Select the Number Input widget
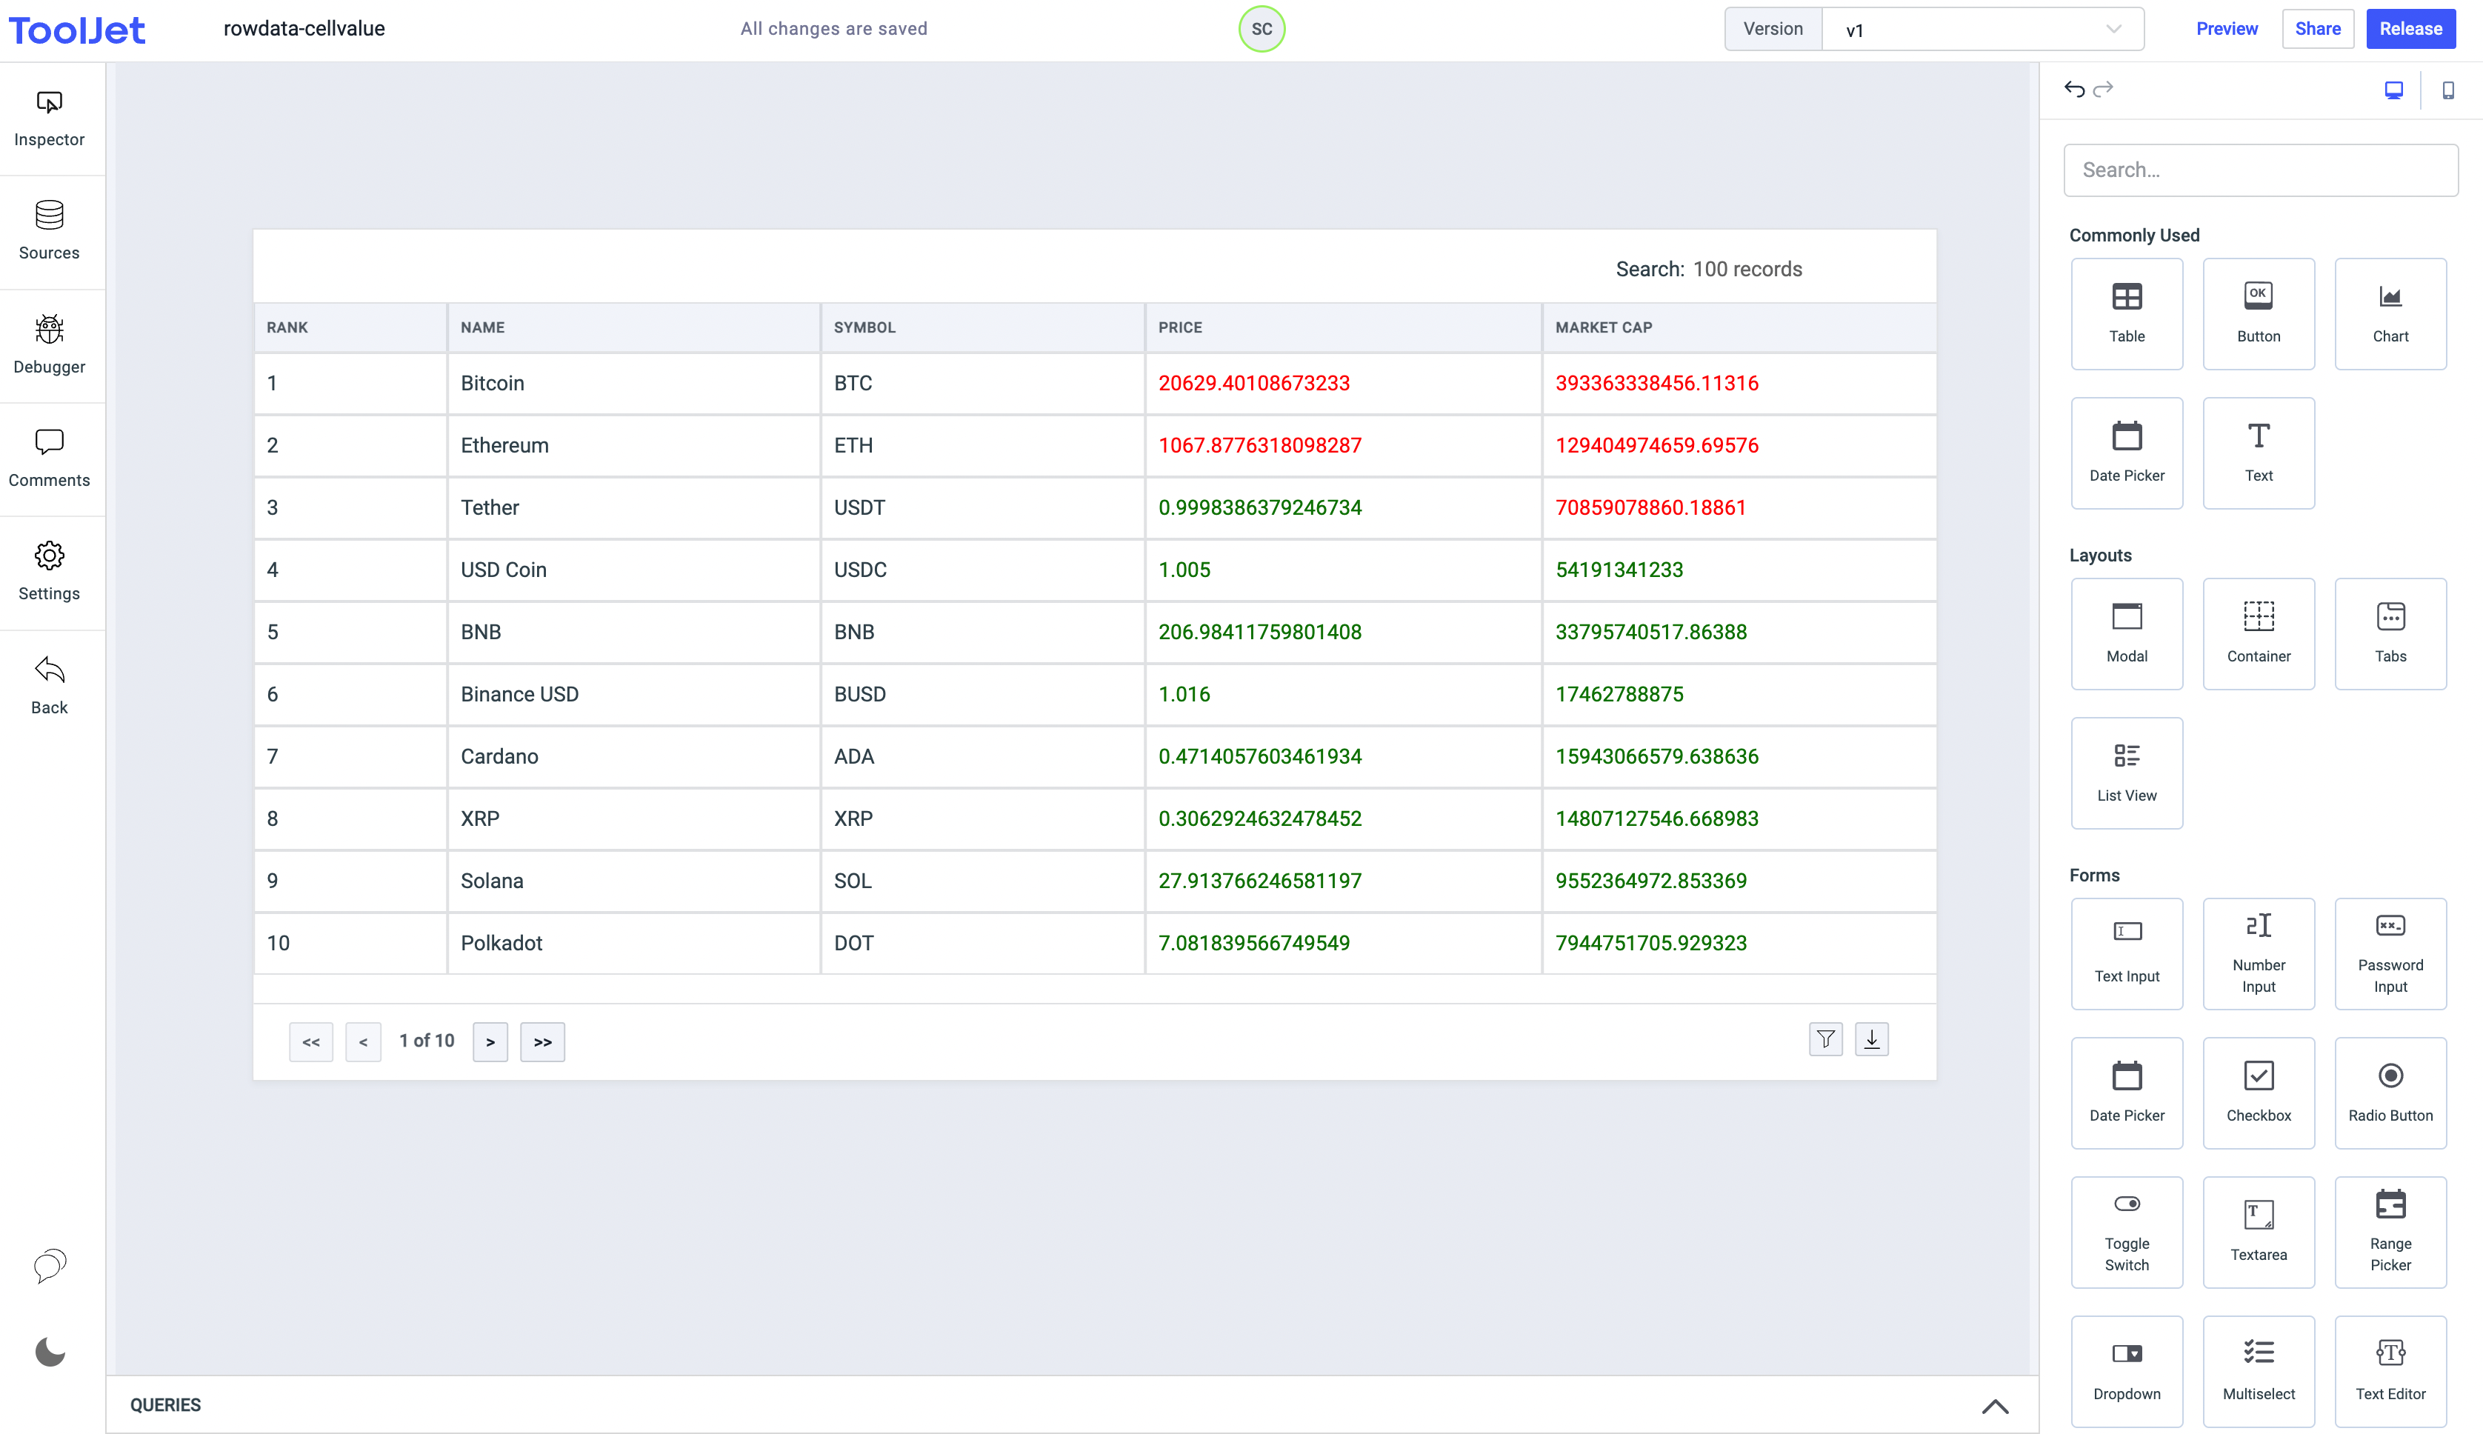 point(2259,954)
